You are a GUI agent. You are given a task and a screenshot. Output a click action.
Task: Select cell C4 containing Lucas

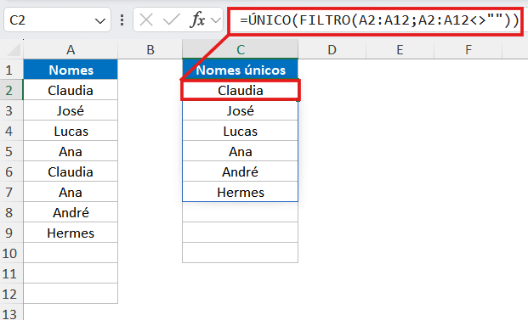click(x=241, y=131)
